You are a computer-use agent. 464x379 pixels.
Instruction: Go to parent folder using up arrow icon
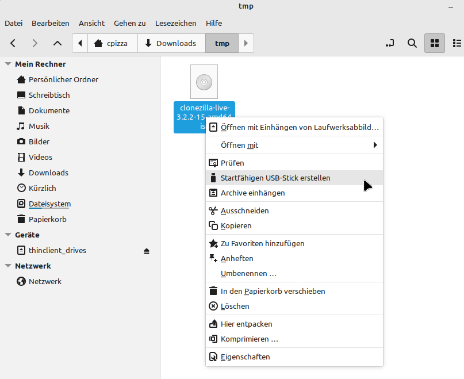coord(56,43)
